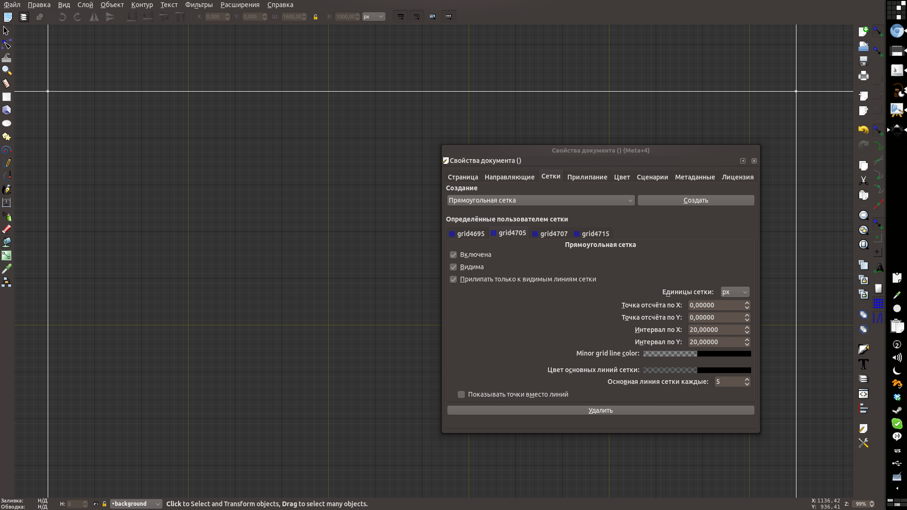Open the Фильтры menu
This screenshot has width=907, height=510.
click(x=199, y=5)
